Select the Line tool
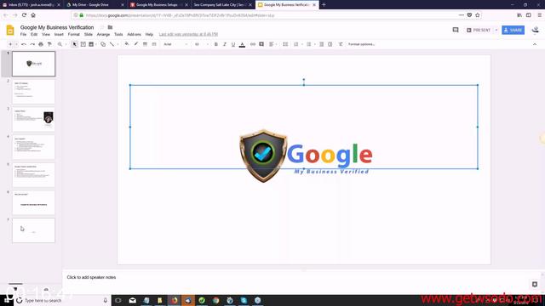The width and height of the screenshot is (545, 306). (112, 44)
